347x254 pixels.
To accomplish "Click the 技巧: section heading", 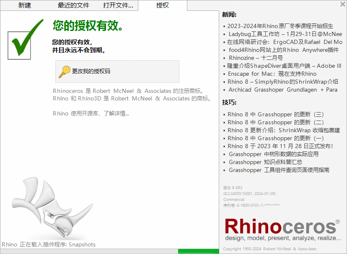I will pos(229,103).
